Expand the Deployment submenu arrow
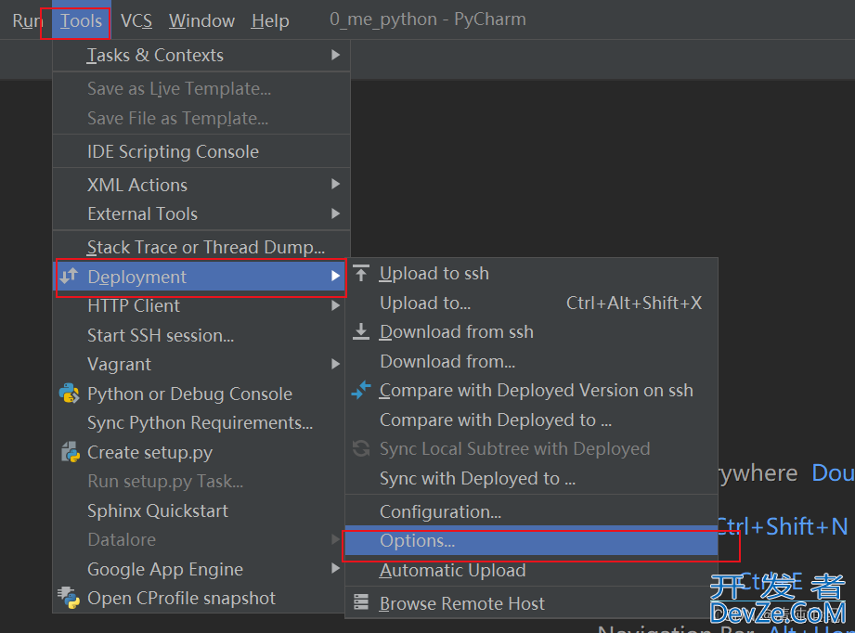Screen dimensions: 855x633 336,277
